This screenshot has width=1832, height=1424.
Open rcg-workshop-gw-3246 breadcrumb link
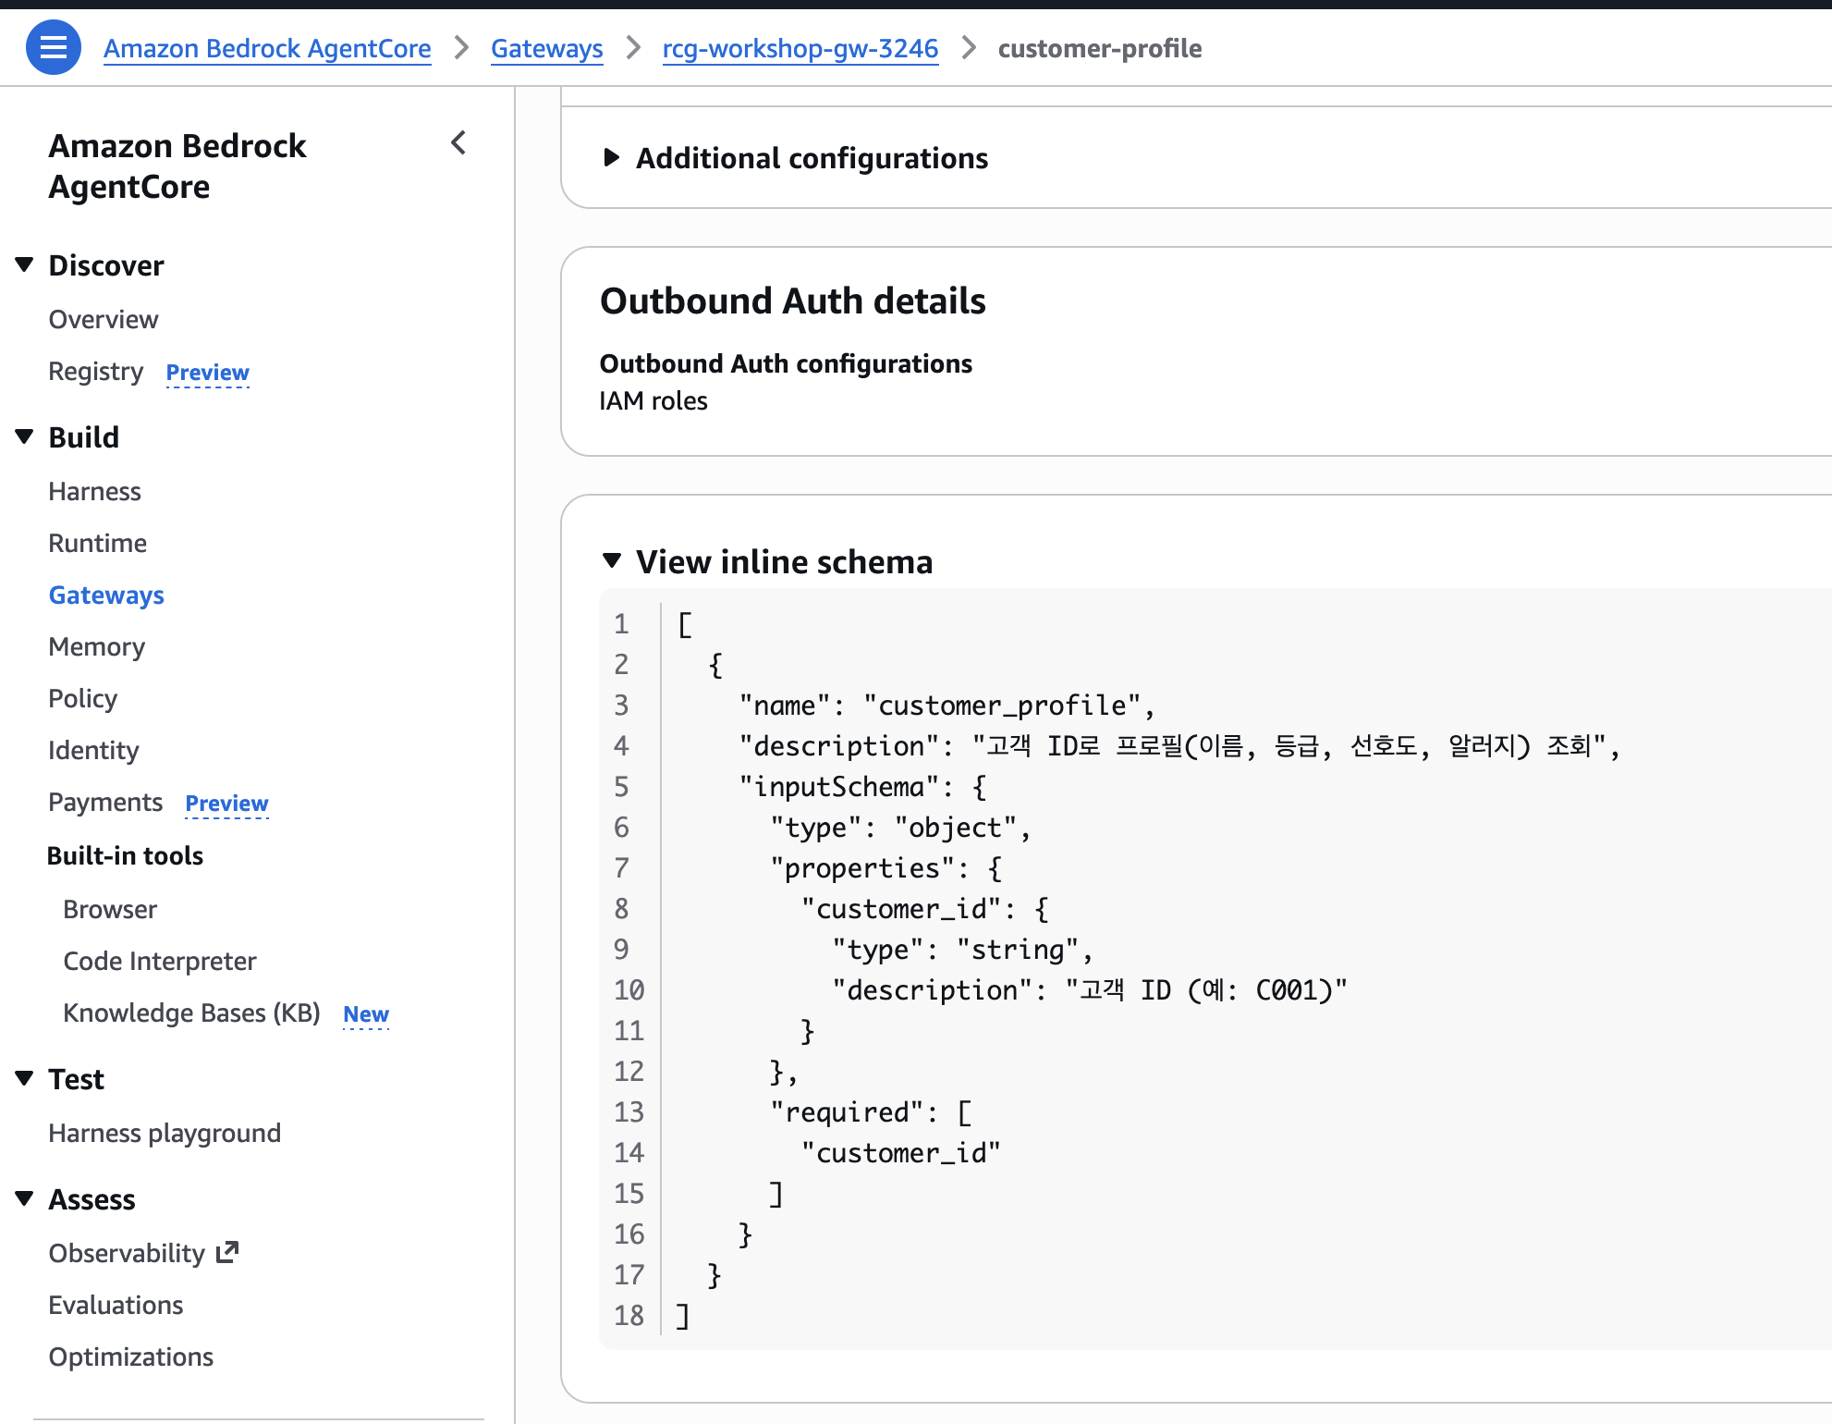(800, 48)
